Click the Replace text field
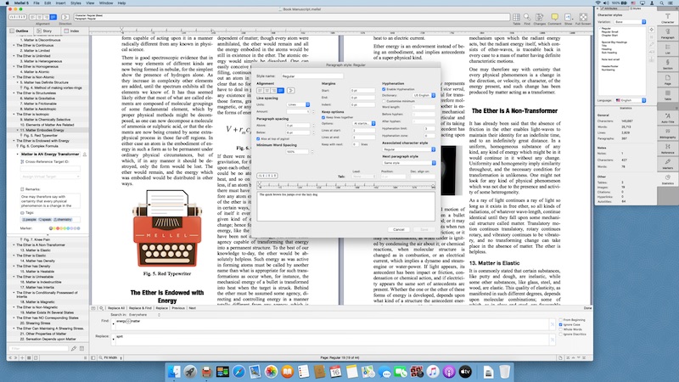Image resolution: width=679 pixels, height=382 pixels. pyautogui.click(x=331, y=339)
